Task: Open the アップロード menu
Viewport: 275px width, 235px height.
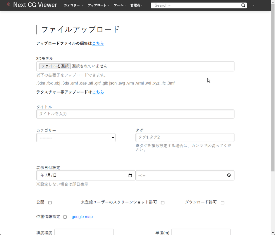Action: 99,5
